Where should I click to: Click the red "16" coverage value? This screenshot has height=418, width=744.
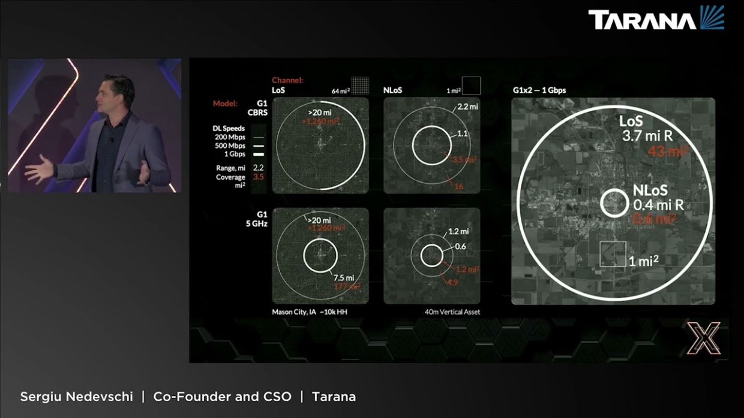tap(459, 186)
